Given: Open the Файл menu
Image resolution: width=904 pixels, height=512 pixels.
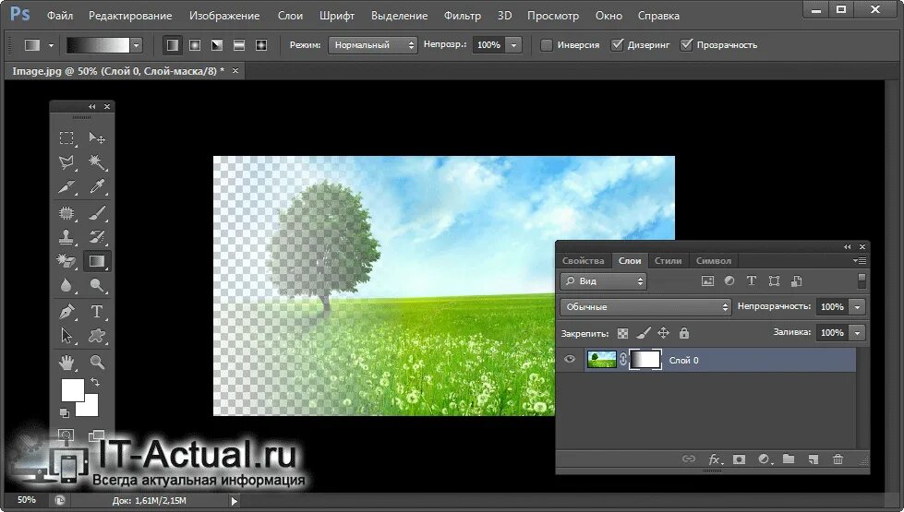Looking at the screenshot, I should (x=60, y=16).
